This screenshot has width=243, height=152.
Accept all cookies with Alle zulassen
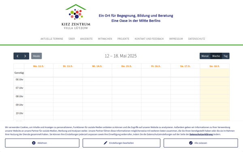click(x=201, y=143)
